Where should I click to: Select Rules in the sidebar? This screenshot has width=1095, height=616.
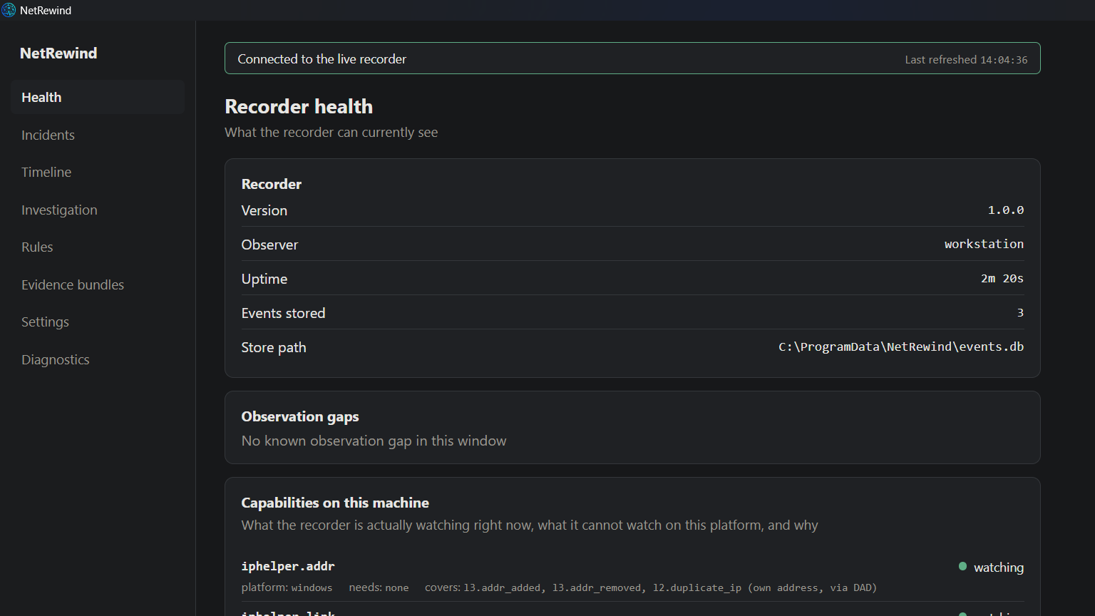click(98, 247)
